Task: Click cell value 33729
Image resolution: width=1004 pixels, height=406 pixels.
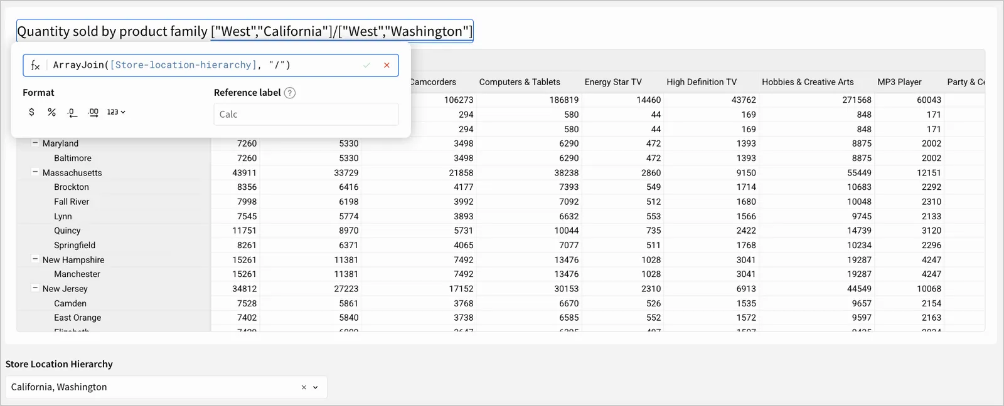Action: coord(346,173)
